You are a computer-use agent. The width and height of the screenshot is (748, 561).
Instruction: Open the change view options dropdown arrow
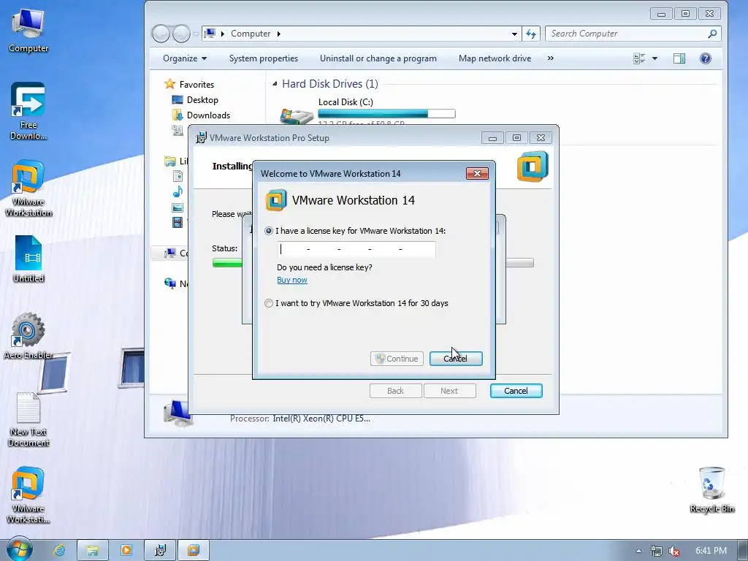pos(655,58)
